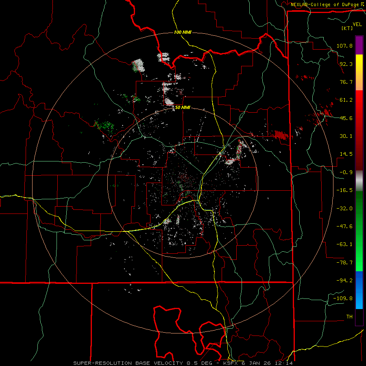This screenshot has height=366, width=366.
Task: Pick the purple segment of the velocity scale
Action: pos(359,45)
